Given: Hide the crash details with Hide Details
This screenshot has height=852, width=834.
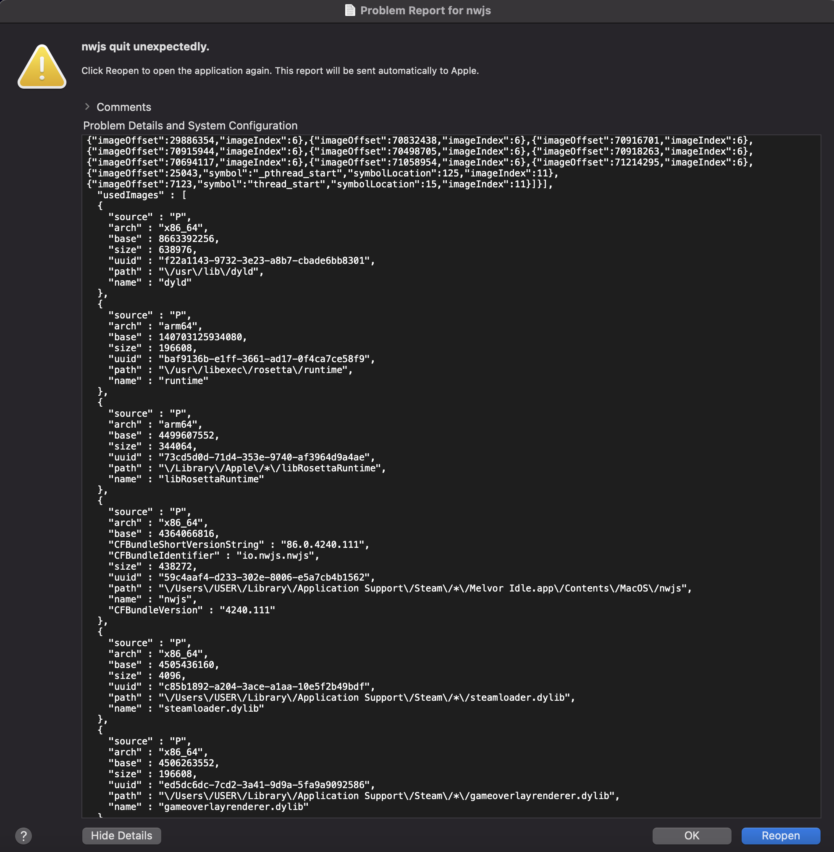Looking at the screenshot, I should (x=121, y=835).
